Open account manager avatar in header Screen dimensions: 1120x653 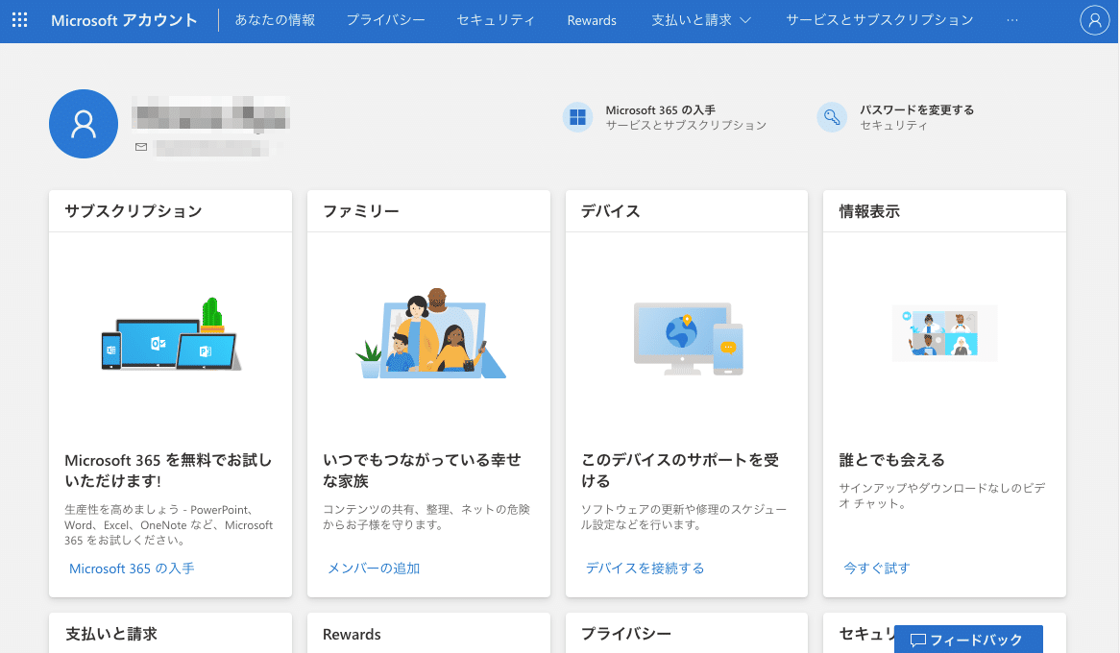point(1094,20)
